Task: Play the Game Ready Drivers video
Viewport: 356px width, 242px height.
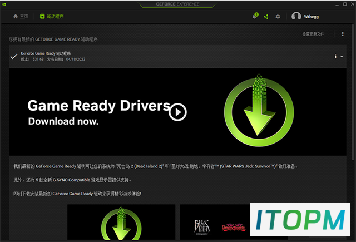Action: pyautogui.click(x=177, y=112)
